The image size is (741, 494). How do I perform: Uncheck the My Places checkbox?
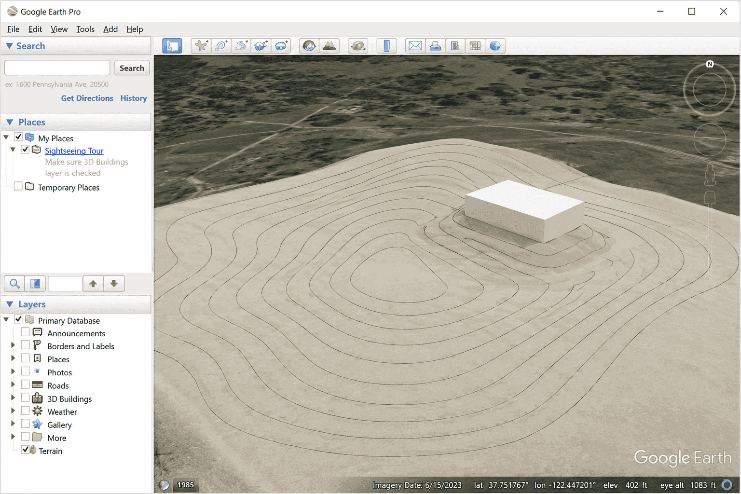pos(18,137)
